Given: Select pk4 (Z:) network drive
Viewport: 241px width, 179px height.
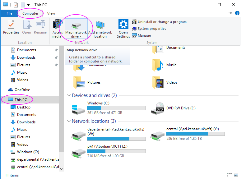Looking at the screenshot, I should click(x=108, y=151).
